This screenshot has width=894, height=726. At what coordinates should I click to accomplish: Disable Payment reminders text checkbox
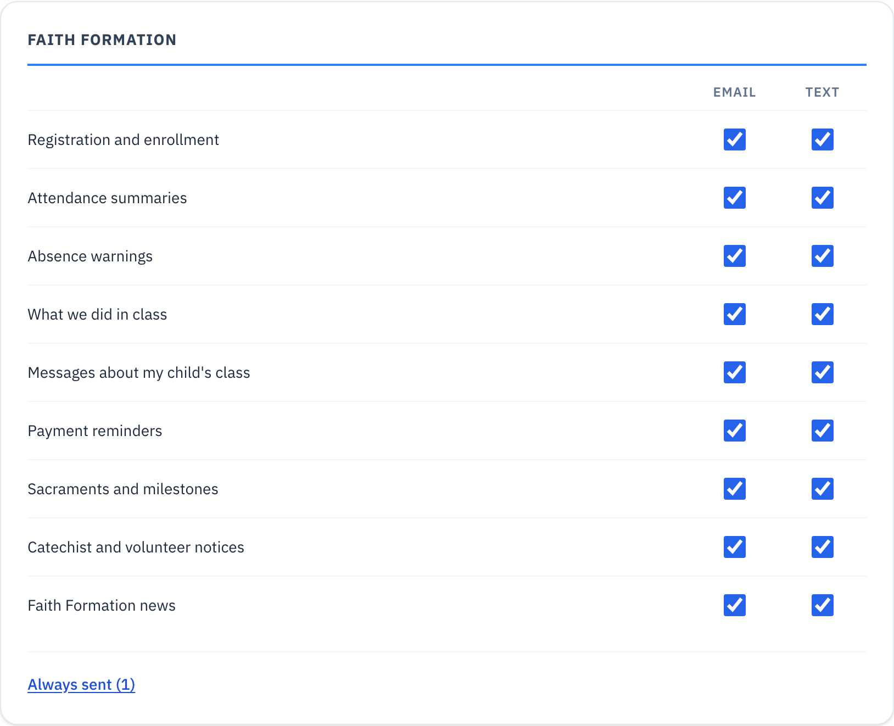(822, 431)
